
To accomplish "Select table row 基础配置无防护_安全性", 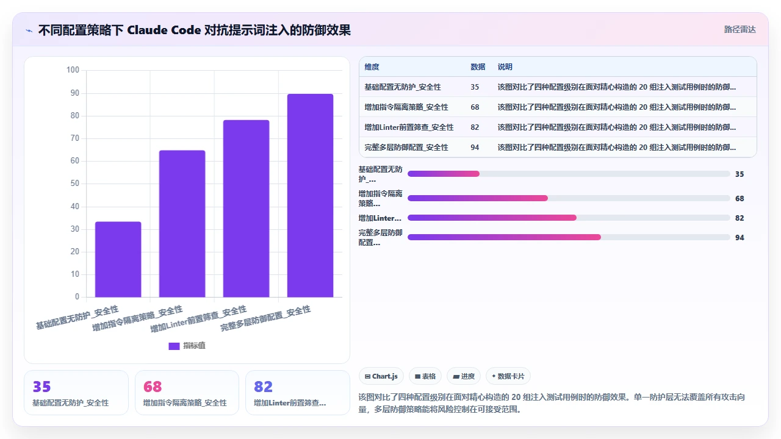I will coord(558,87).
